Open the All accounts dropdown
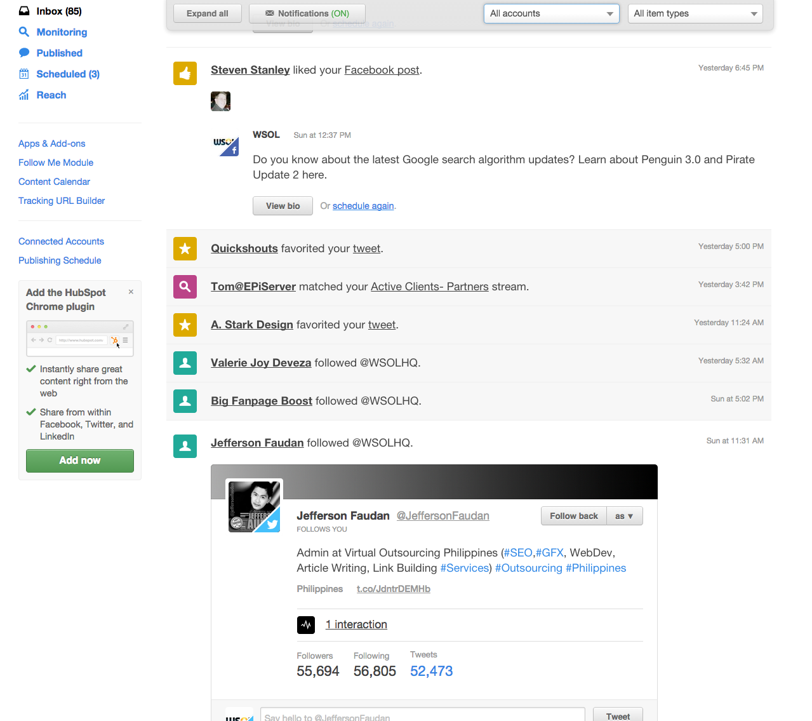This screenshot has height=721, width=812. tap(552, 13)
